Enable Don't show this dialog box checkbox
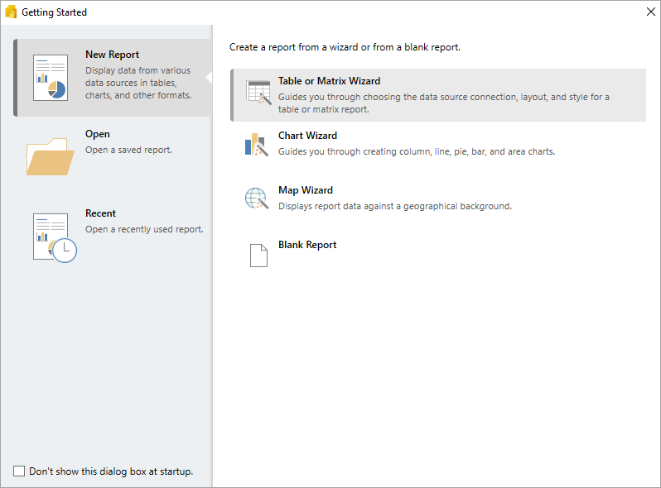The image size is (661, 488). click(x=19, y=471)
